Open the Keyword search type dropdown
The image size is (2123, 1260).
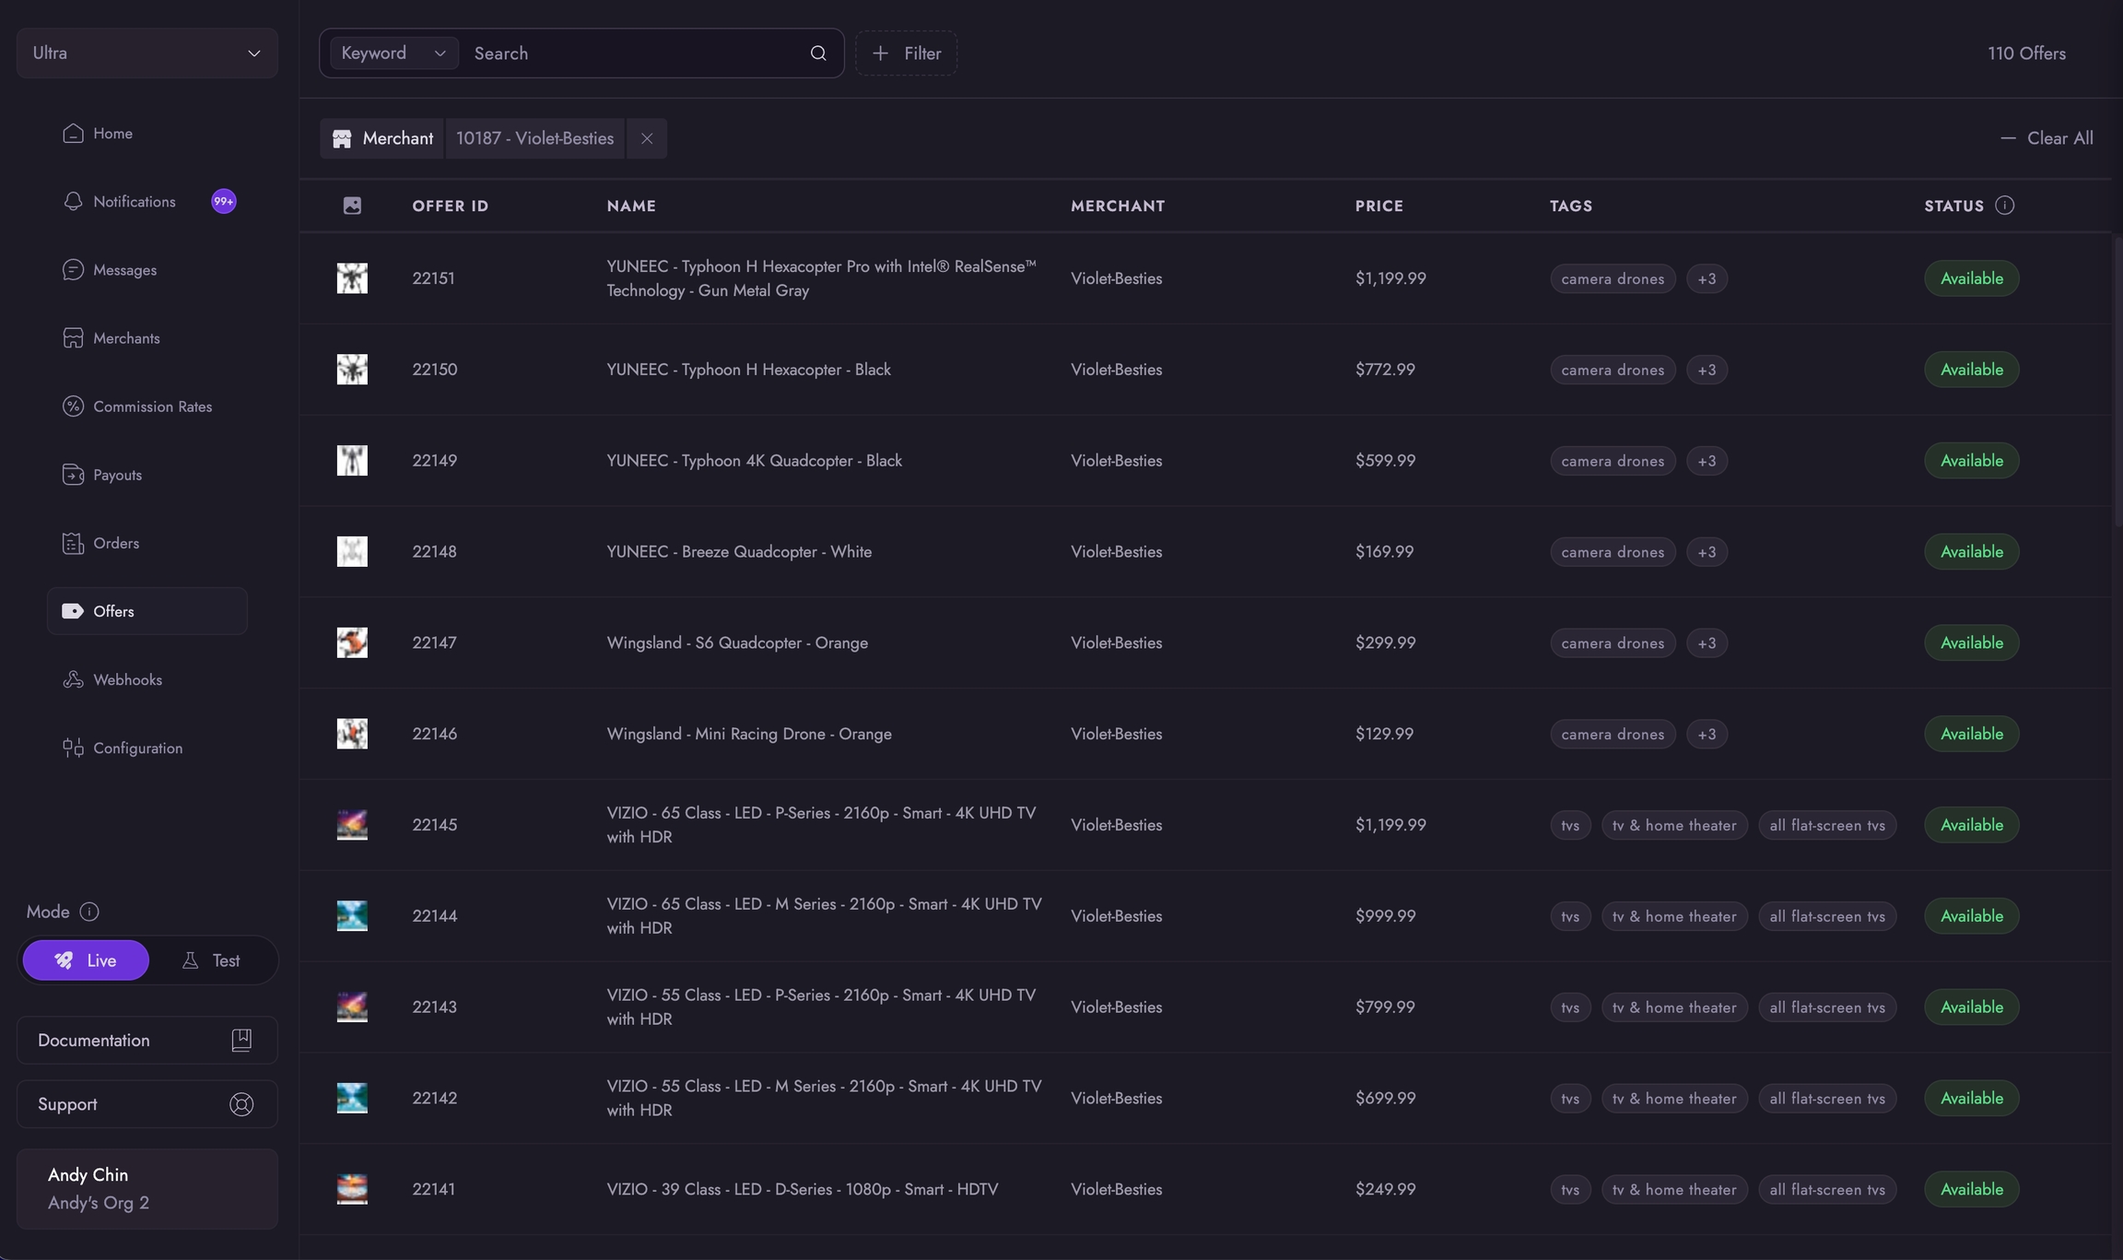click(393, 53)
